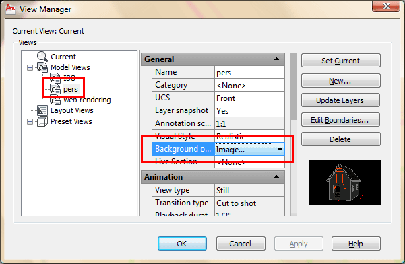The image size is (405, 264).
Task: Click the Model Views folder icon
Action: coord(42,67)
